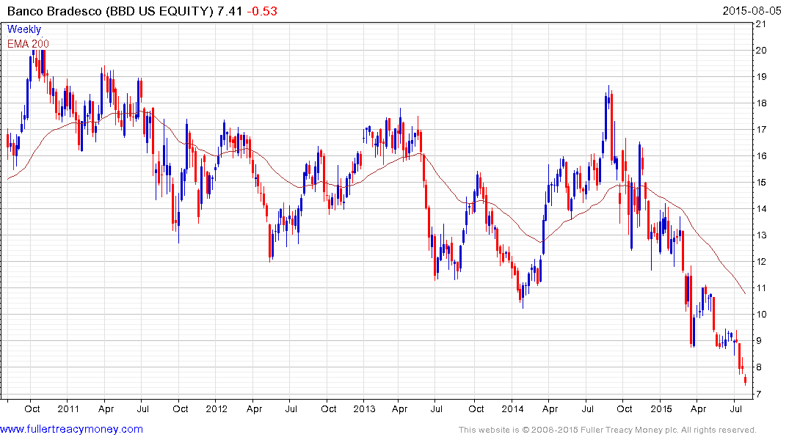Click the copyright notice text
This screenshot has width=789, height=440.
pyautogui.click(x=608, y=430)
